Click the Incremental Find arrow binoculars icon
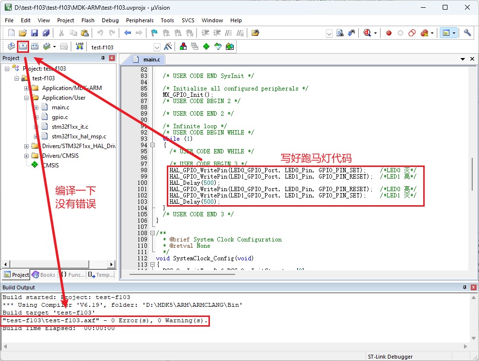The height and width of the screenshot is (361, 479). pyautogui.click(x=351, y=33)
